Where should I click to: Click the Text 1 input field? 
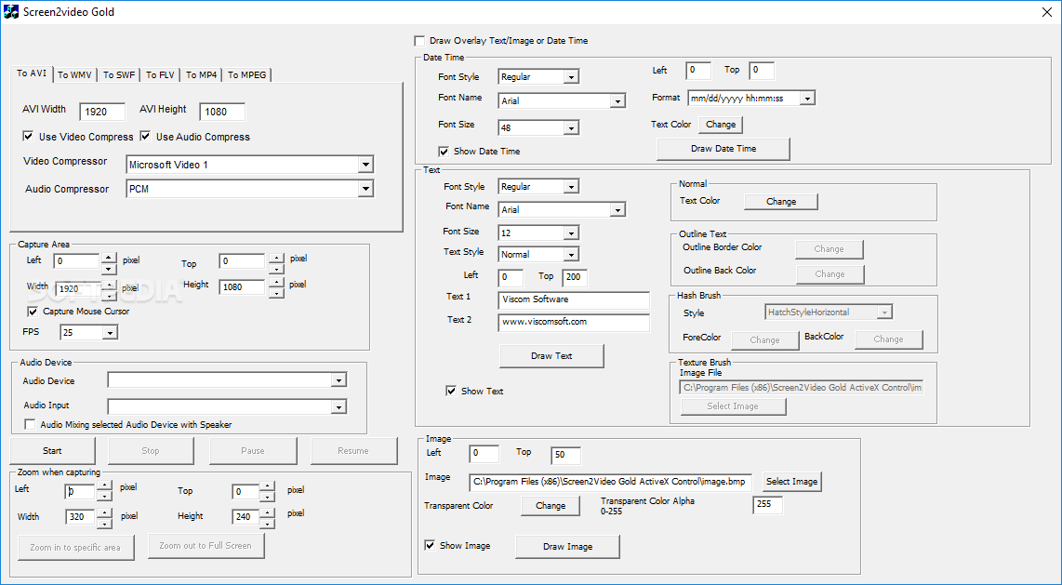coord(574,300)
